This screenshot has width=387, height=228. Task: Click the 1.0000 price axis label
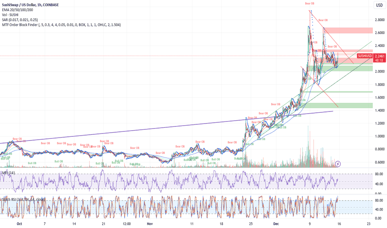click(380, 136)
